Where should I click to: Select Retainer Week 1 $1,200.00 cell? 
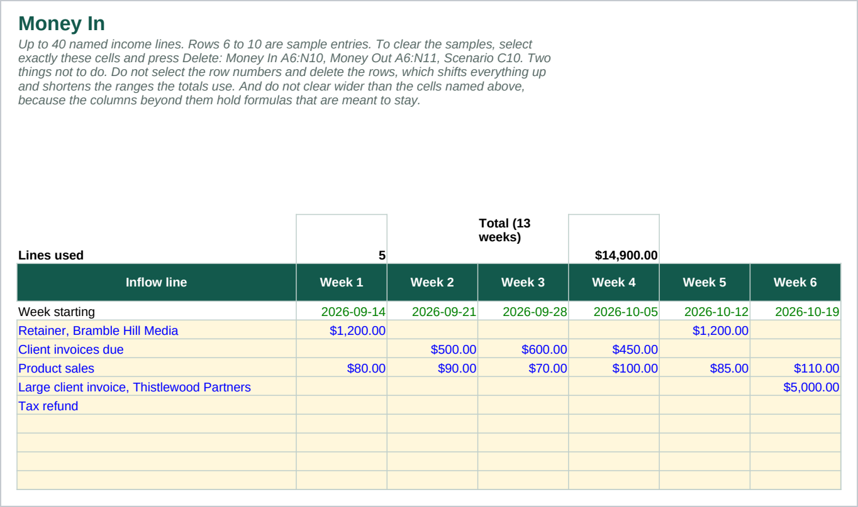[342, 330]
